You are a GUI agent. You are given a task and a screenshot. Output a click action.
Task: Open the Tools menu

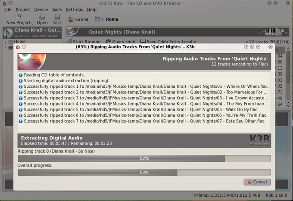click(57, 9)
